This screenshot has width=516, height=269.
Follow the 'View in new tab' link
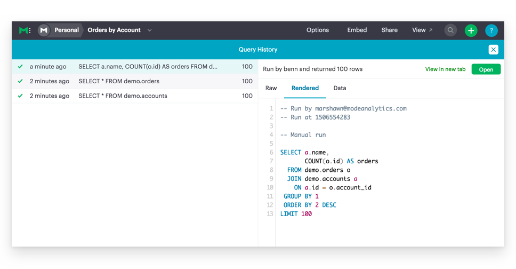(x=445, y=69)
